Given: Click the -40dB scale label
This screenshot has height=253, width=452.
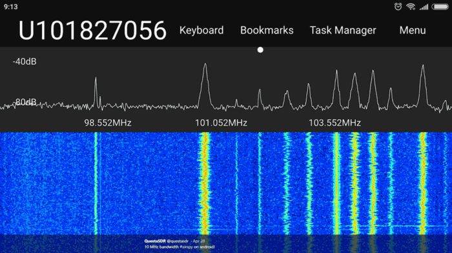Looking at the screenshot, I should (x=25, y=62).
